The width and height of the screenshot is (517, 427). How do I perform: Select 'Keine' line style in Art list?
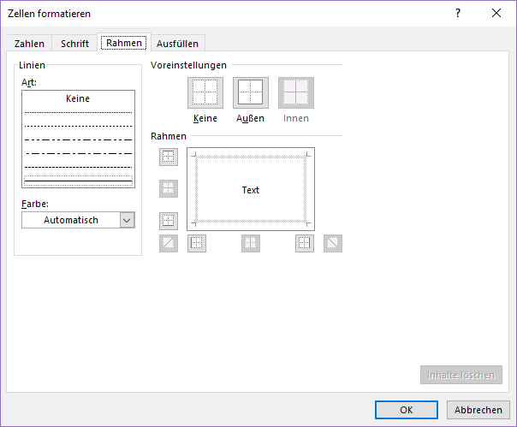[x=78, y=99]
